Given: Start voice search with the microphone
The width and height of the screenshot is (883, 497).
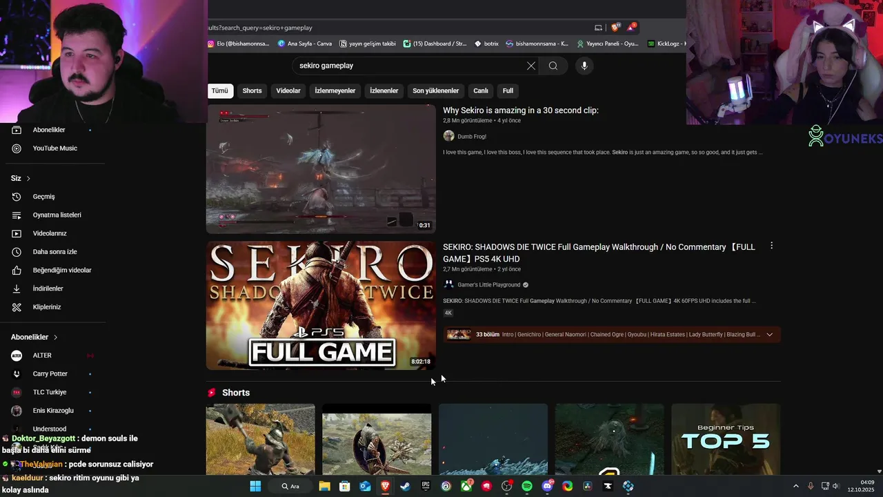Looking at the screenshot, I should click(x=584, y=66).
